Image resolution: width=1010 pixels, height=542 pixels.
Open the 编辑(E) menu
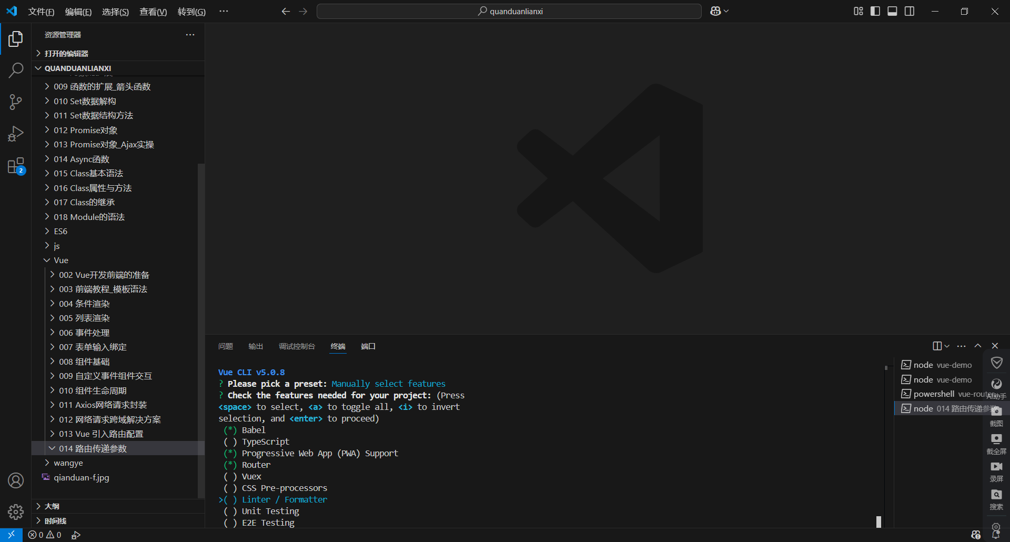click(x=78, y=12)
